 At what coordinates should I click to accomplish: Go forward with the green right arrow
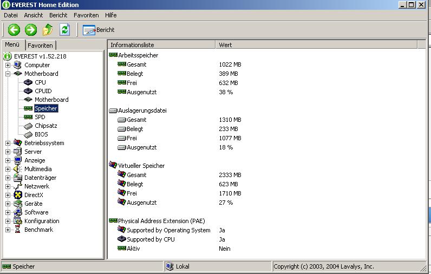(x=31, y=30)
